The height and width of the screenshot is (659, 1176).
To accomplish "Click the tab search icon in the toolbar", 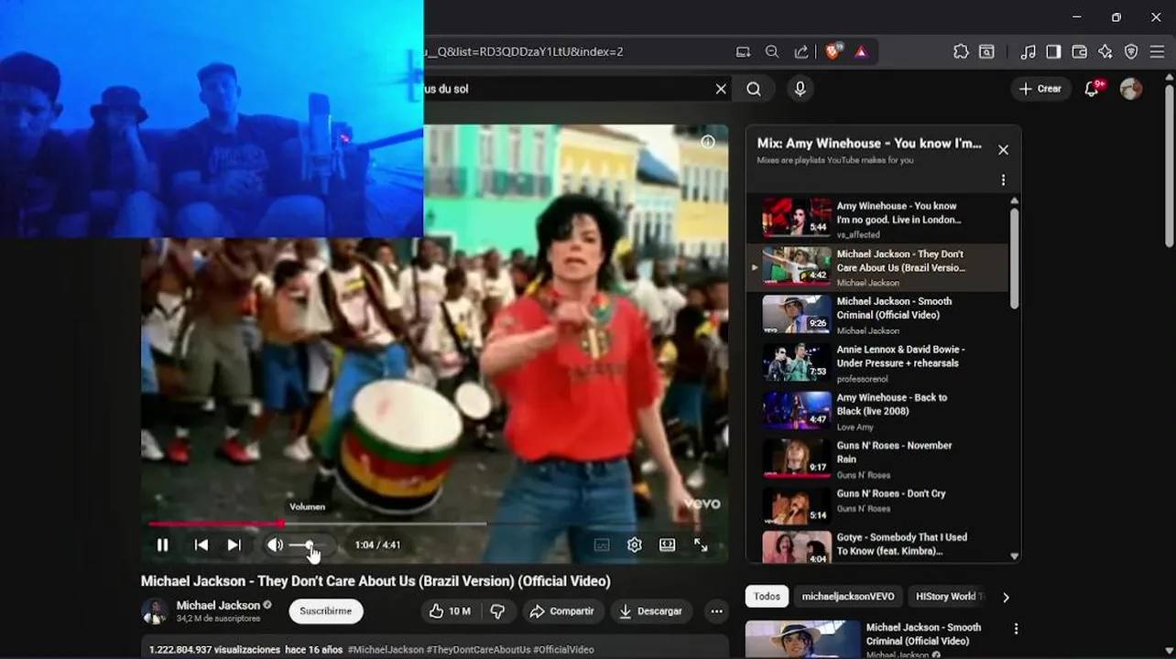I will 986,52.
